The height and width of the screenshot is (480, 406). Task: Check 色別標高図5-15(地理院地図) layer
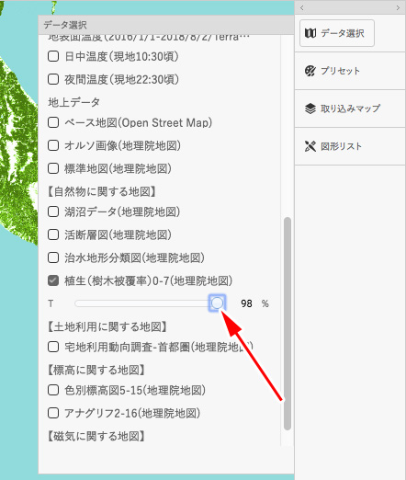(x=53, y=390)
